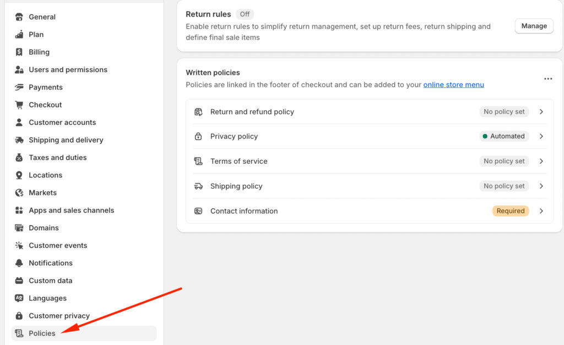Image resolution: width=564 pixels, height=345 pixels.
Task: Open the Written policies three-dot menu
Action: pyautogui.click(x=547, y=79)
